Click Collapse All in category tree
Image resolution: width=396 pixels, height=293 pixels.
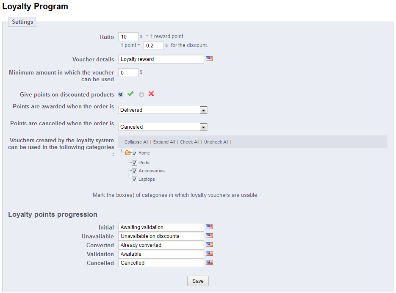(x=136, y=142)
